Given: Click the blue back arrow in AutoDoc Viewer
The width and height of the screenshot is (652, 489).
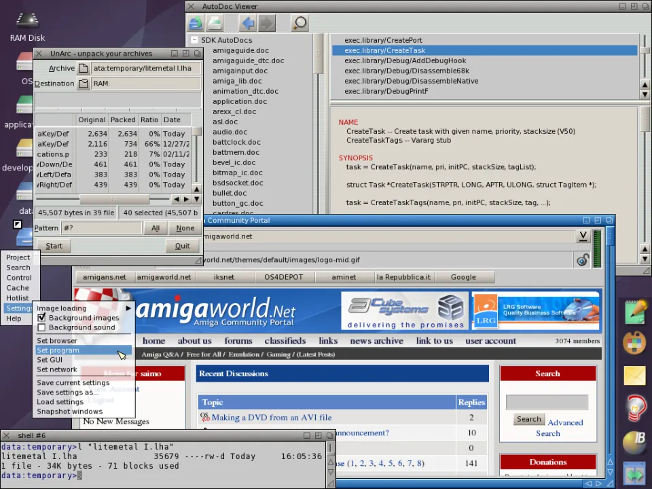Looking at the screenshot, I should (249, 24).
